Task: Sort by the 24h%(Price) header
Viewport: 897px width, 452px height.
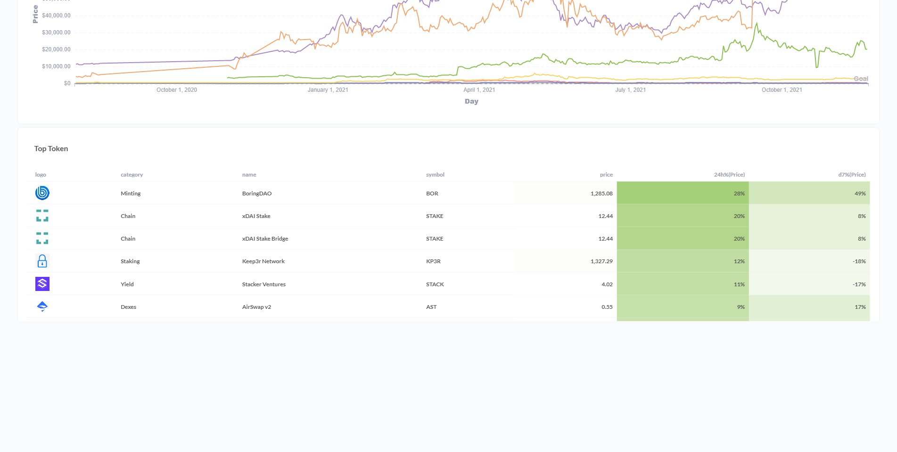Action: click(730, 174)
